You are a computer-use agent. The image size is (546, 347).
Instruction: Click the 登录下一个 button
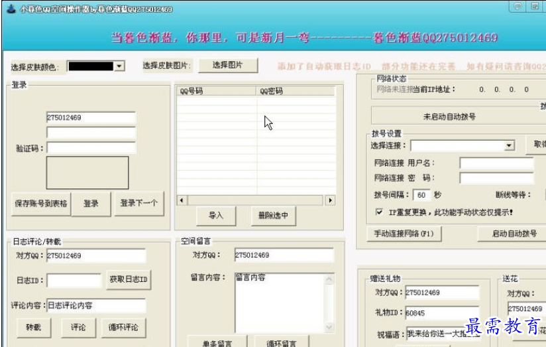click(139, 203)
